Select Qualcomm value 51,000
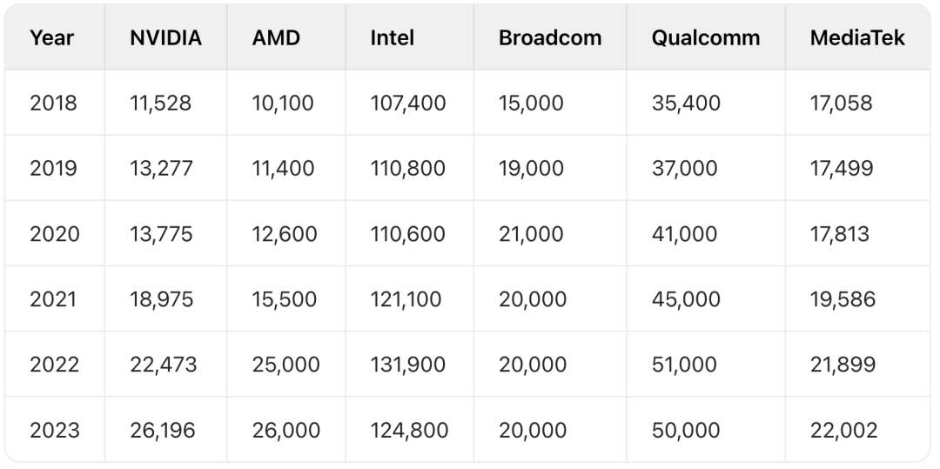The width and height of the screenshot is (940, 469). tap(684, 365)
